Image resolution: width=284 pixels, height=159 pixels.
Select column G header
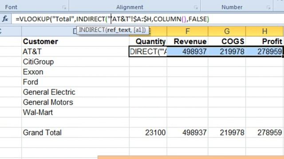tap(227, 31)
